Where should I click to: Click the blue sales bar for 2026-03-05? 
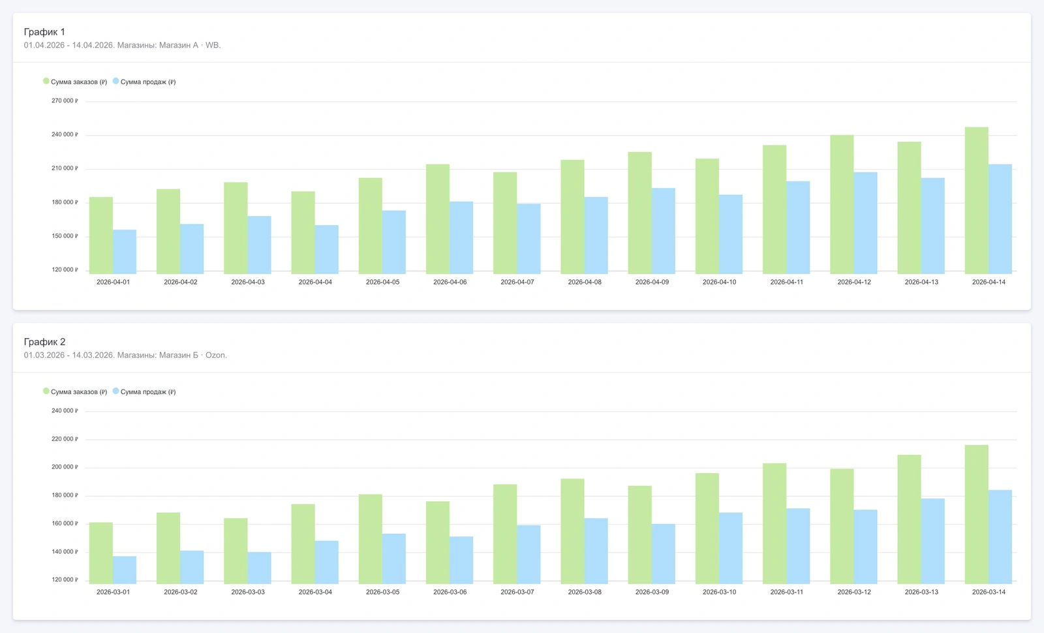point(394,559)
